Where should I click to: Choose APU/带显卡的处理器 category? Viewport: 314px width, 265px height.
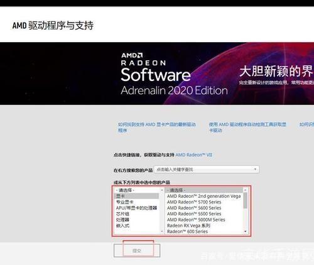136,208
